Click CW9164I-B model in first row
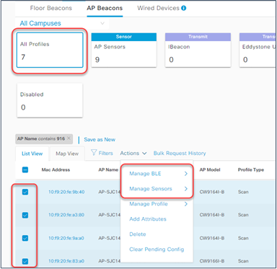Screen dimensions: 277x269 pyautogui.click(x=212, y=192)
